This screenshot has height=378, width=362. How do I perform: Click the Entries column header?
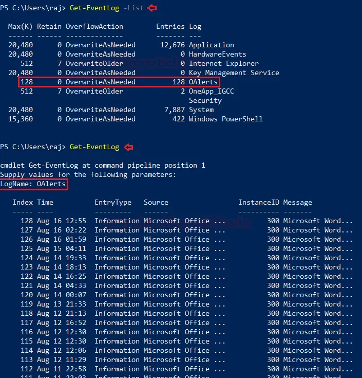tap(170, 26)
